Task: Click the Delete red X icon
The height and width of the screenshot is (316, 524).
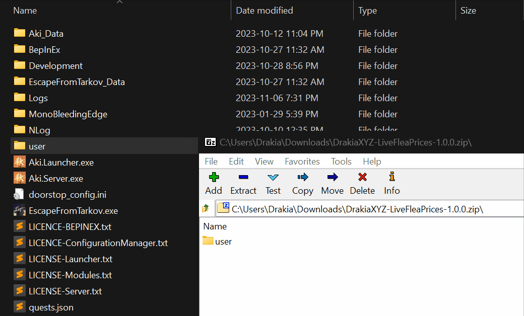Action: [x=362, y=177]
